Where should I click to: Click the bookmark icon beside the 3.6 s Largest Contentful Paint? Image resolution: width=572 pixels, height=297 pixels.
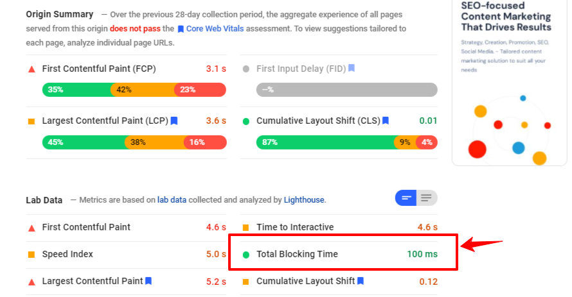tap(174, 121)
